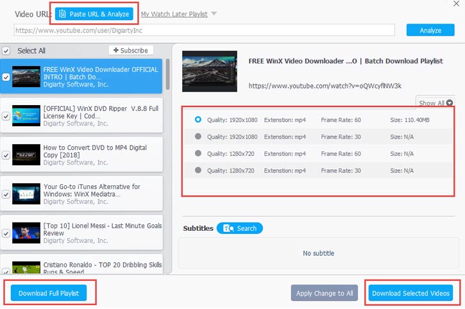The image size is (465, 309).
Task: Uncheck How to Convert DVD to MP4 video
Action: pos(6,155)
